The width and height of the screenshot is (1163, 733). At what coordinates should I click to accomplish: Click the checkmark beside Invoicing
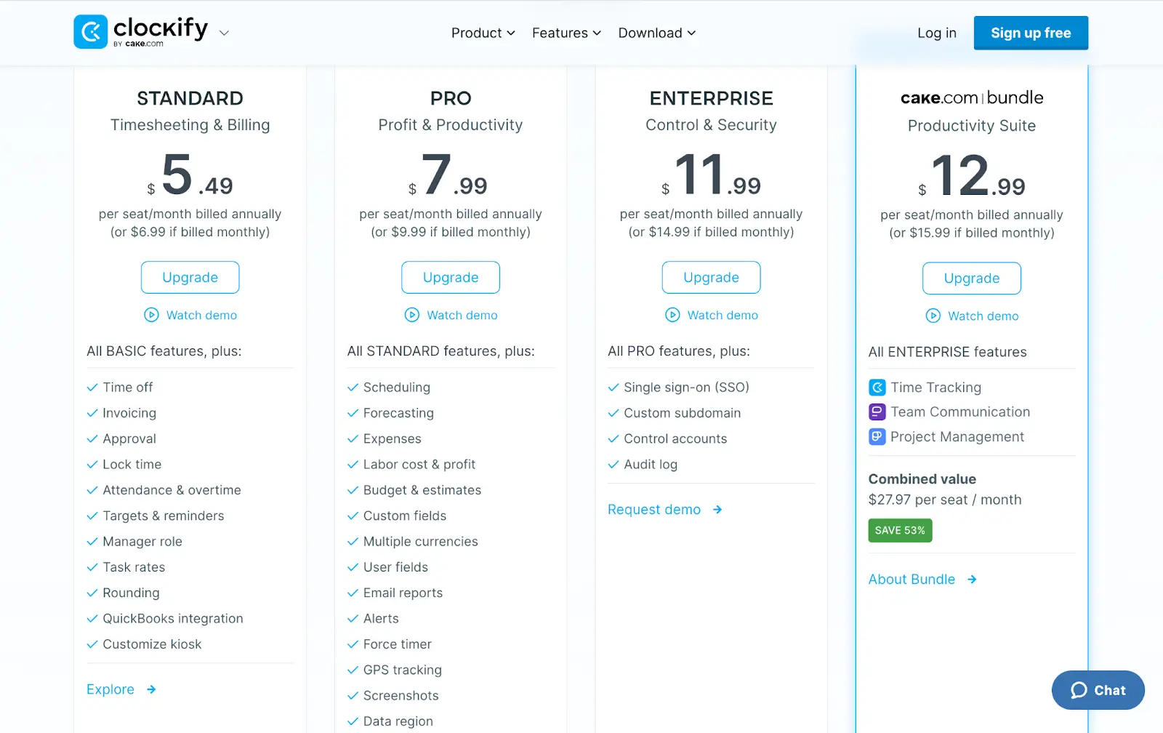coord(92,413)
